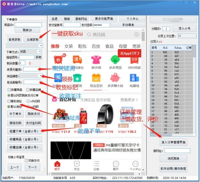Open 查看更多 link in 百亿补贴
Screen dimensions: 200x182
(129, 100)
